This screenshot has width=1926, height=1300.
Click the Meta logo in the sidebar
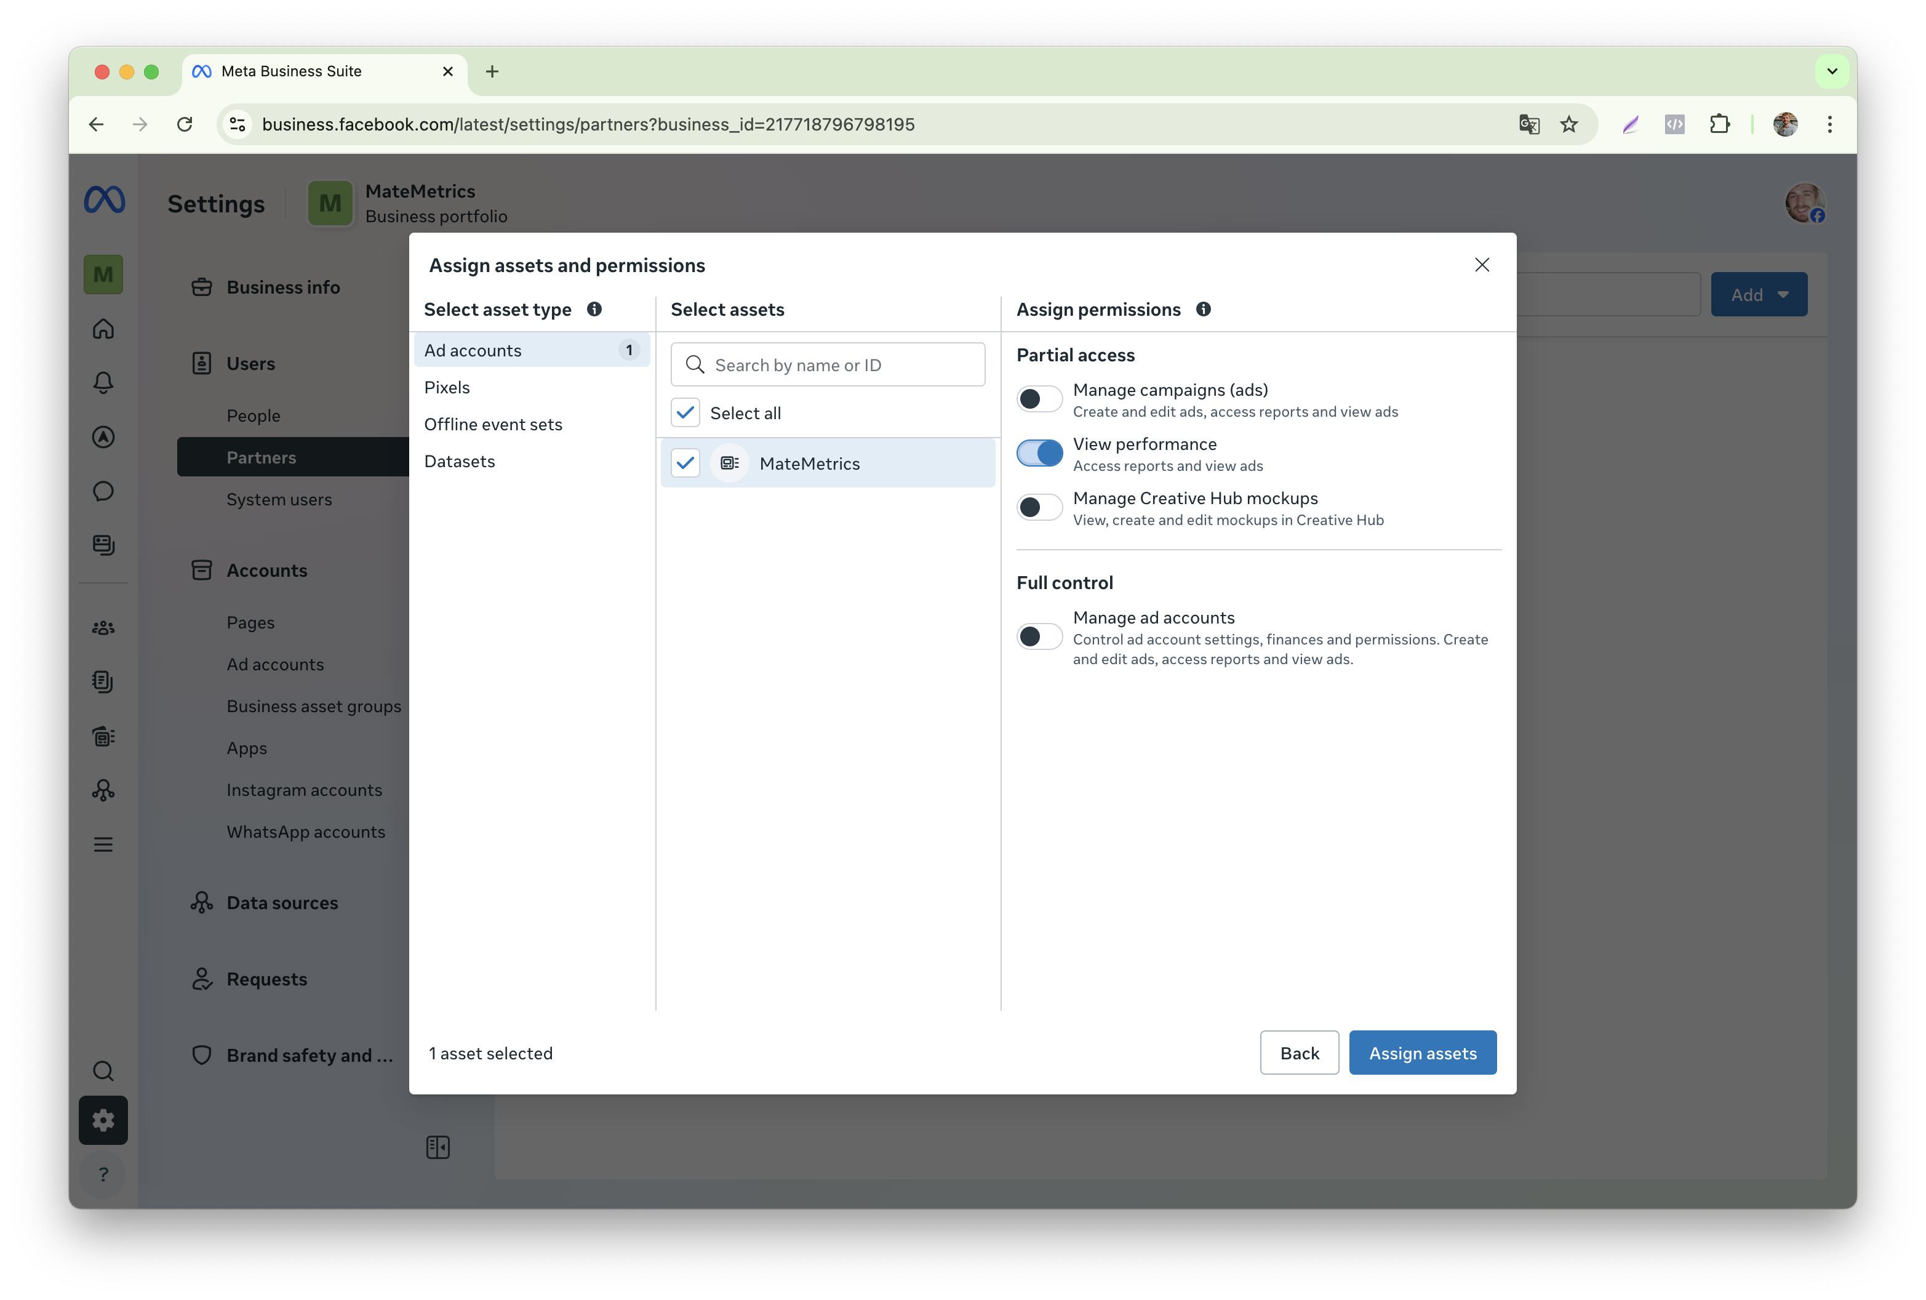(105, 201)
